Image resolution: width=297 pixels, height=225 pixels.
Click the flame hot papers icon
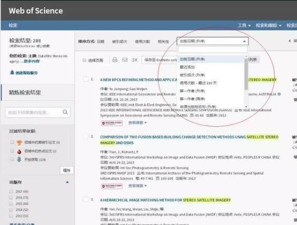[x=19, y=151]
